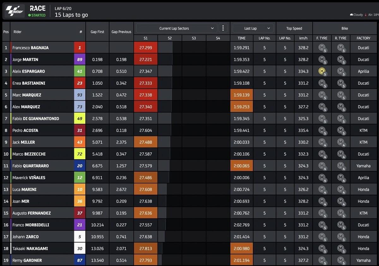Select rider Marc Marquez's name

click(x=27, y=95)
